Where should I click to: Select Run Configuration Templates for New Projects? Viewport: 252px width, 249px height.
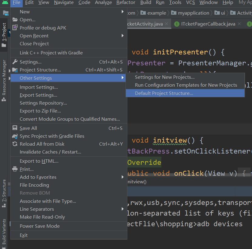coord(185,85)
